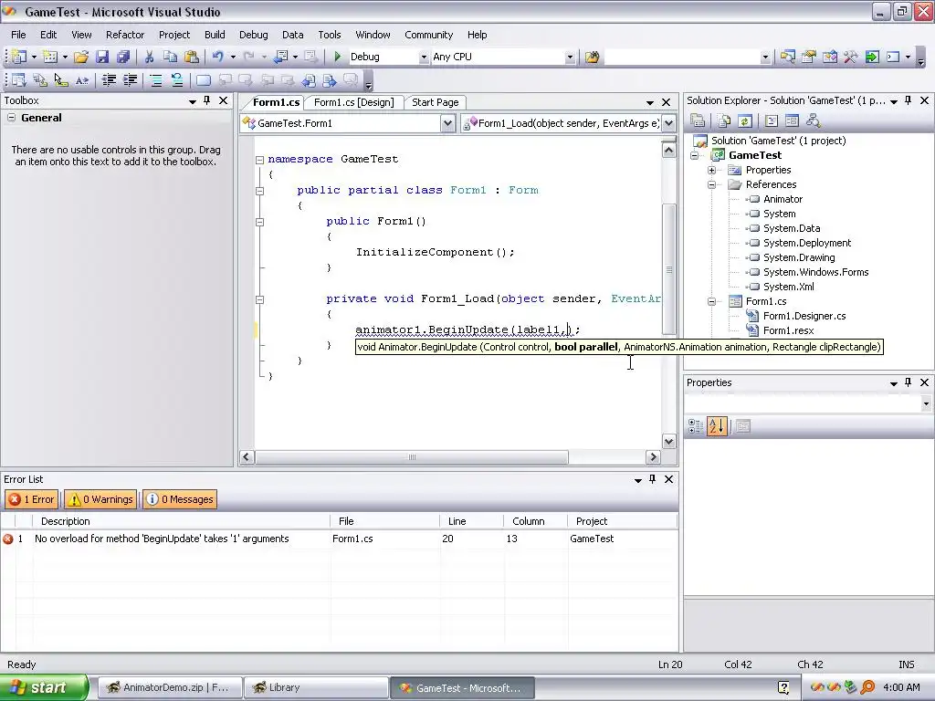Select Alphabetical sort in Properties panel
Viewport: 935px width, 701px height.
pos(717,425)
